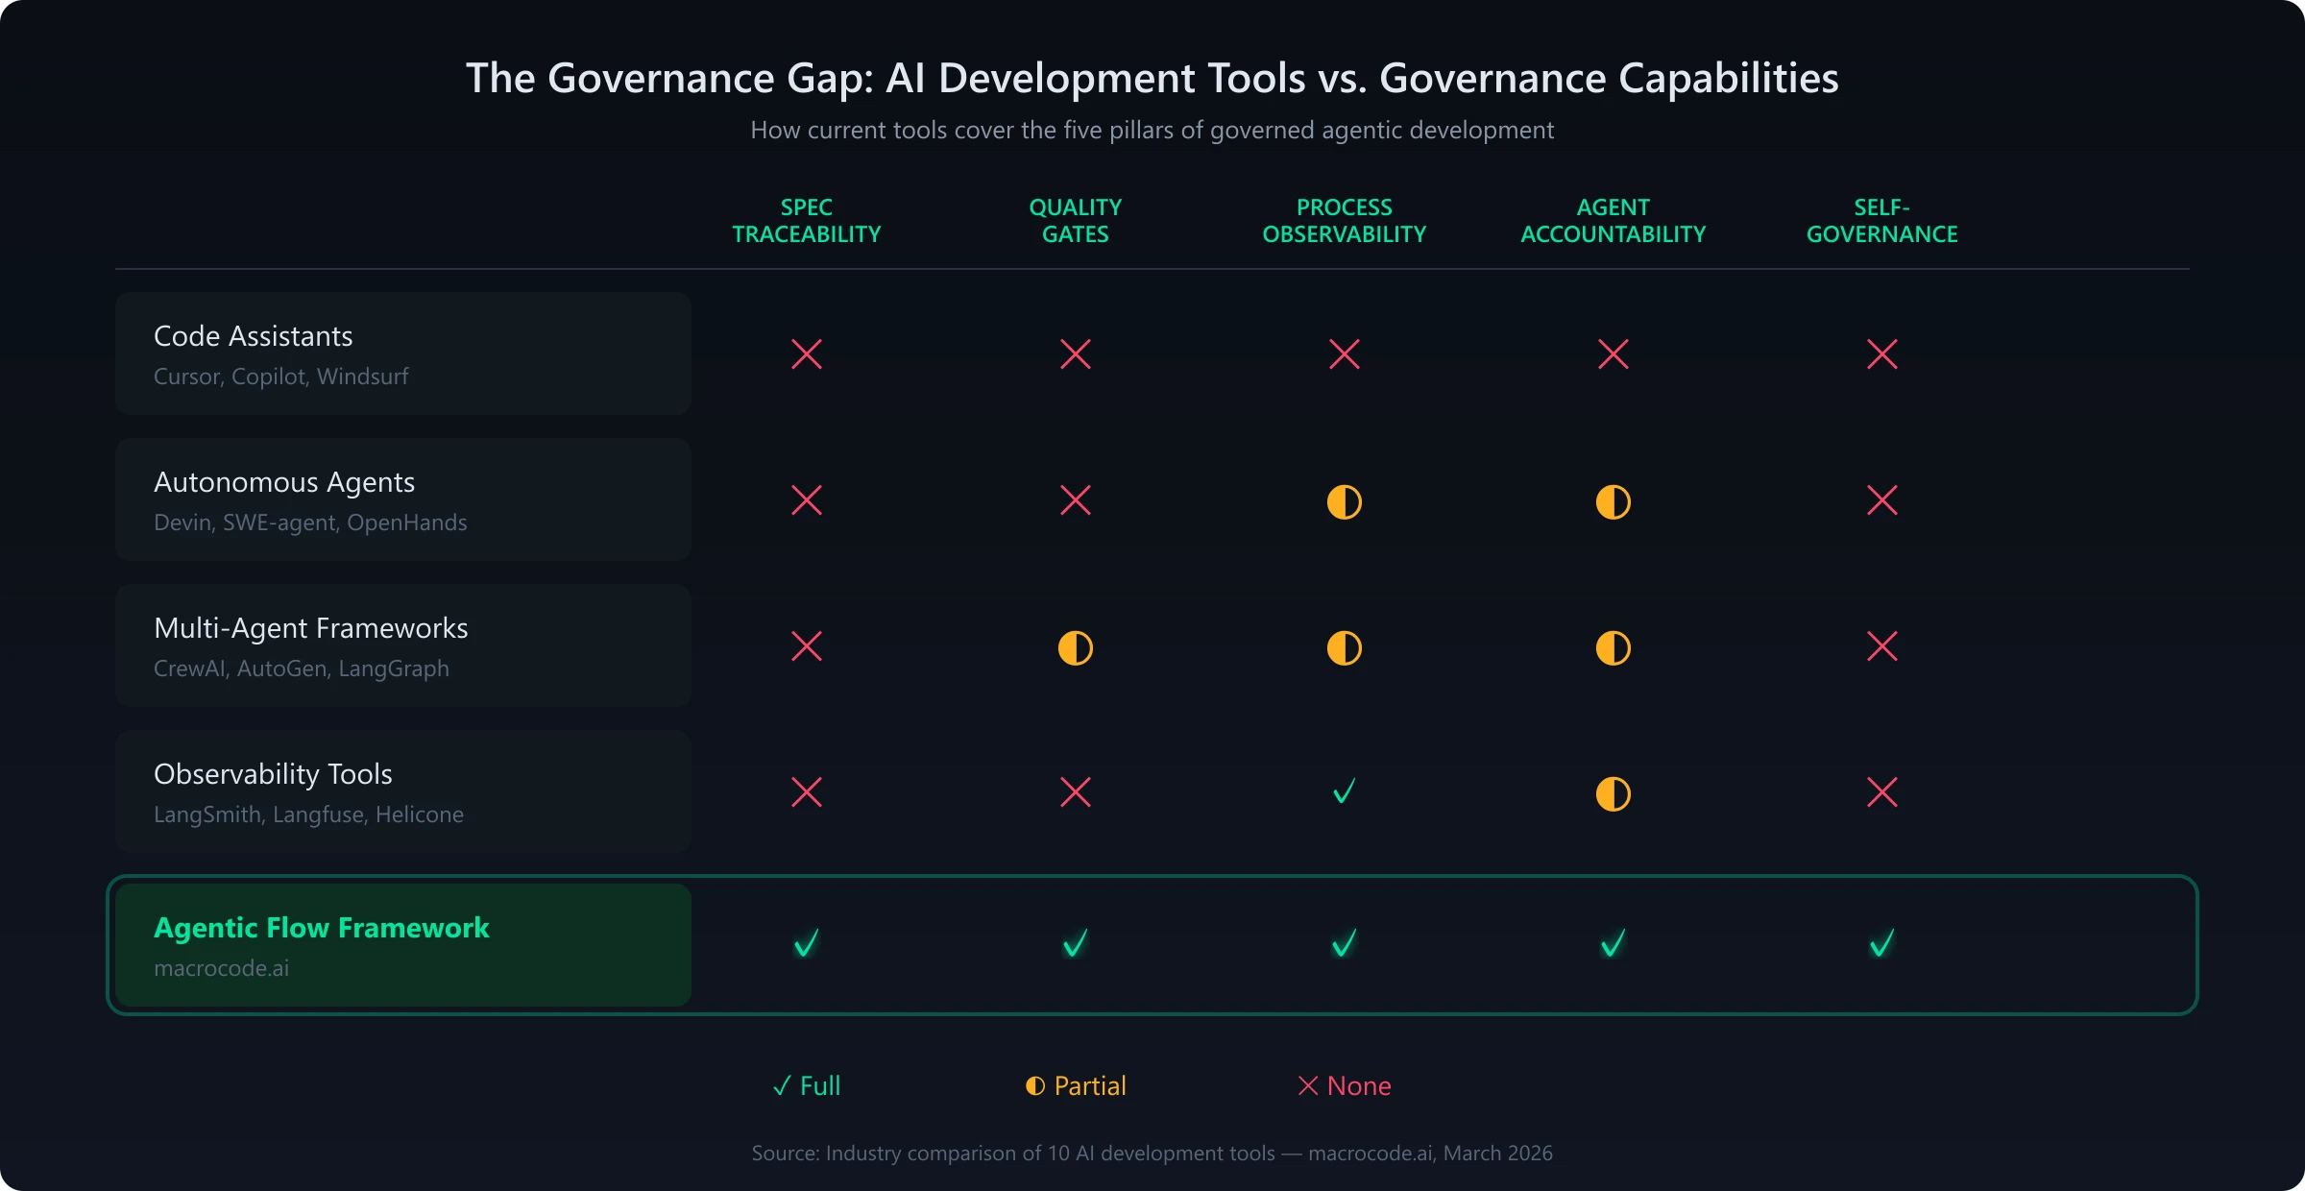Click Observability Tools Process Observability checkmark
Viewport: 2305px width, 1191px height.
coord(1345,791)
